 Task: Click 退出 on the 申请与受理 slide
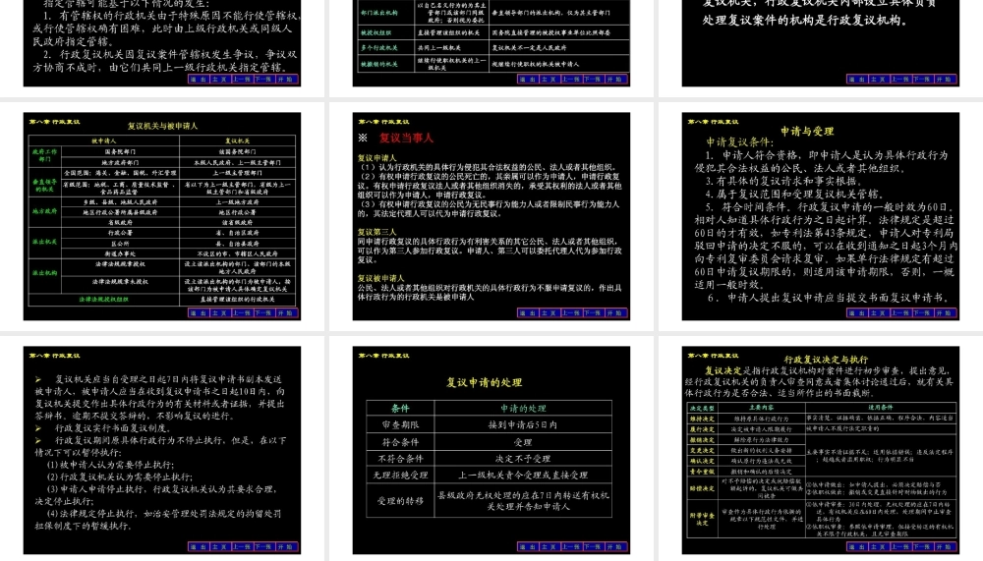pyautogui.click(x=857, y=312)
